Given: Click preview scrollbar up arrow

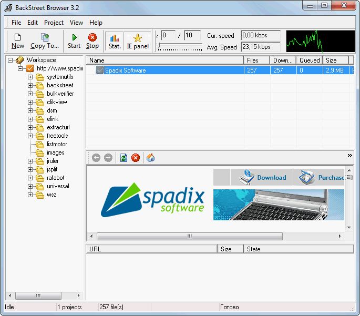Looking at the screenshot, I should pos(349,170).
